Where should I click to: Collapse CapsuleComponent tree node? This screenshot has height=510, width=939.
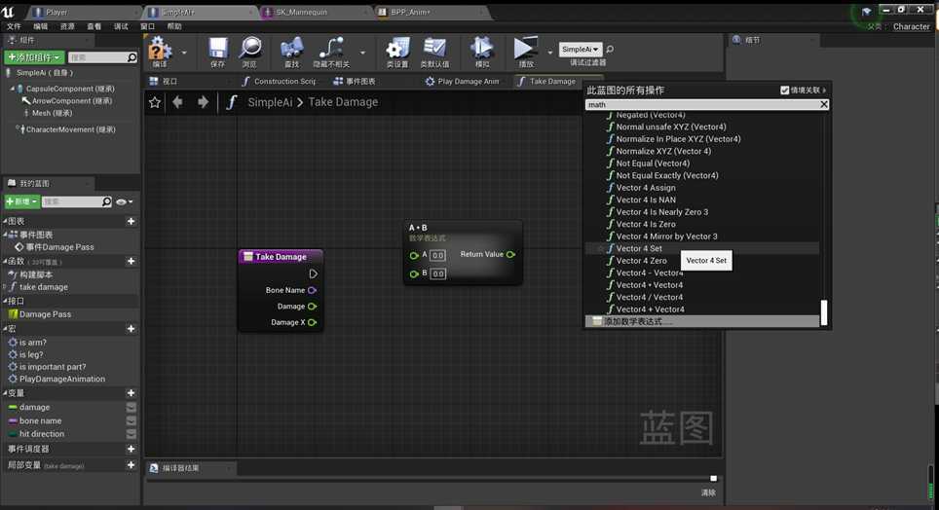[x=12, y=89]
